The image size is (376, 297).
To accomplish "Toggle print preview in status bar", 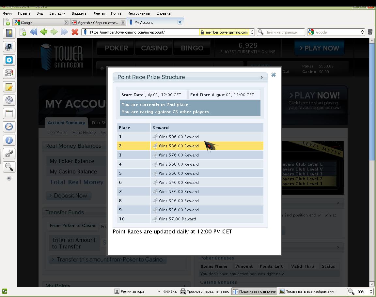I will click(x=205, y=291).
